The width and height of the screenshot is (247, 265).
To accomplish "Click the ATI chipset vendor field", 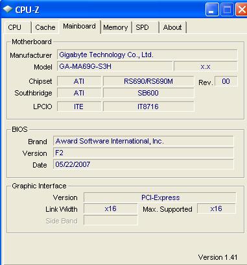I will pos(79,81).
